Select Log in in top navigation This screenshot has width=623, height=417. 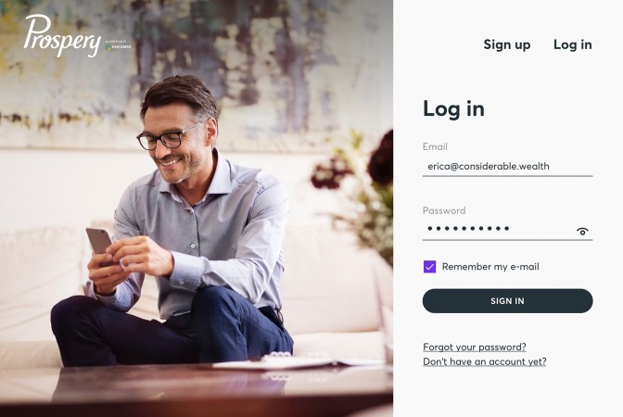pos(573,44)
